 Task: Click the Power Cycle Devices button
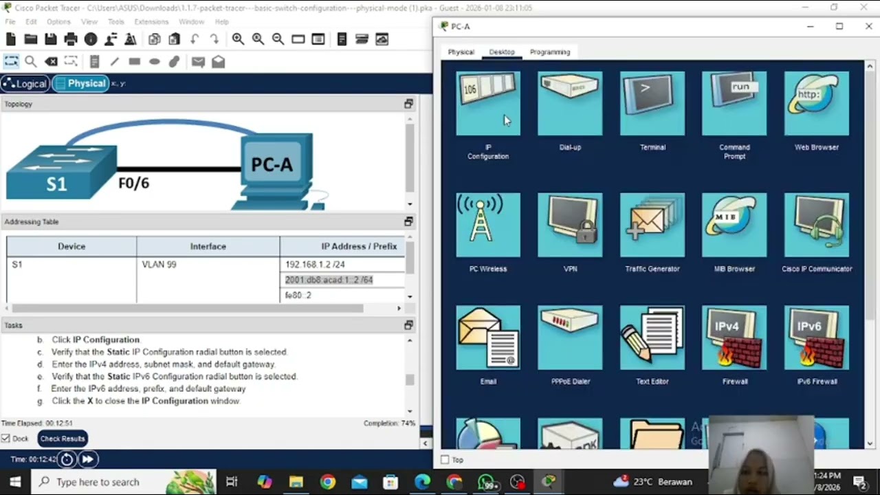[67, 459]
